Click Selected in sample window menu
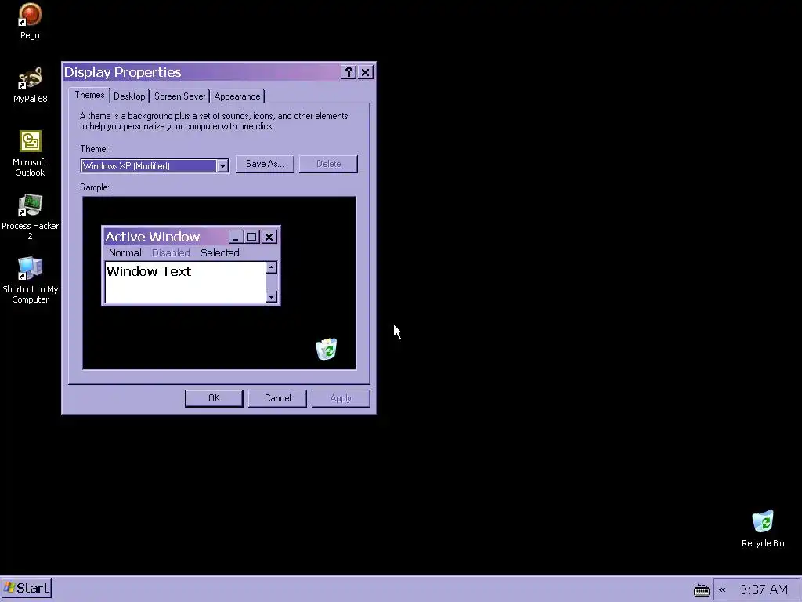This screenshot has height=602, width=802. (220, 253)
